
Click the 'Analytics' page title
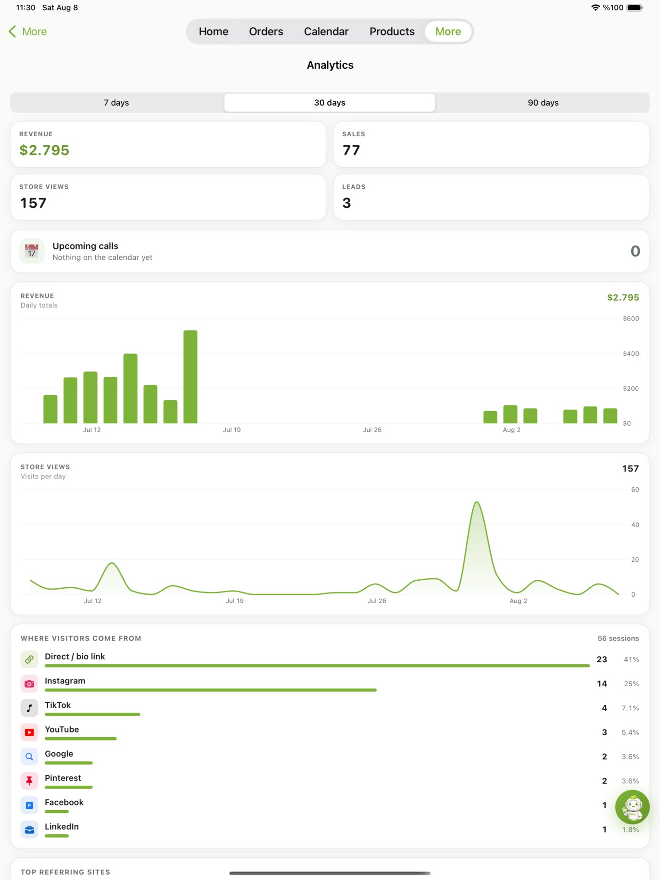330,65
